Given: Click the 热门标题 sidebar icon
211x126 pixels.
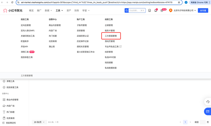Looking at the screenshot, I should (x=4, y=112).
